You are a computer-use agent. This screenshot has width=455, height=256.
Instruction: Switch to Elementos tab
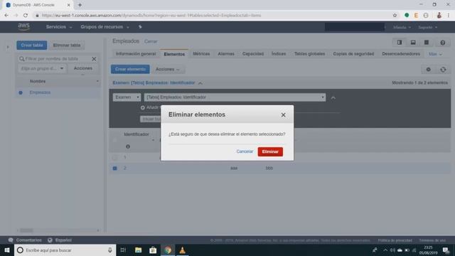[x=174, y=54]
